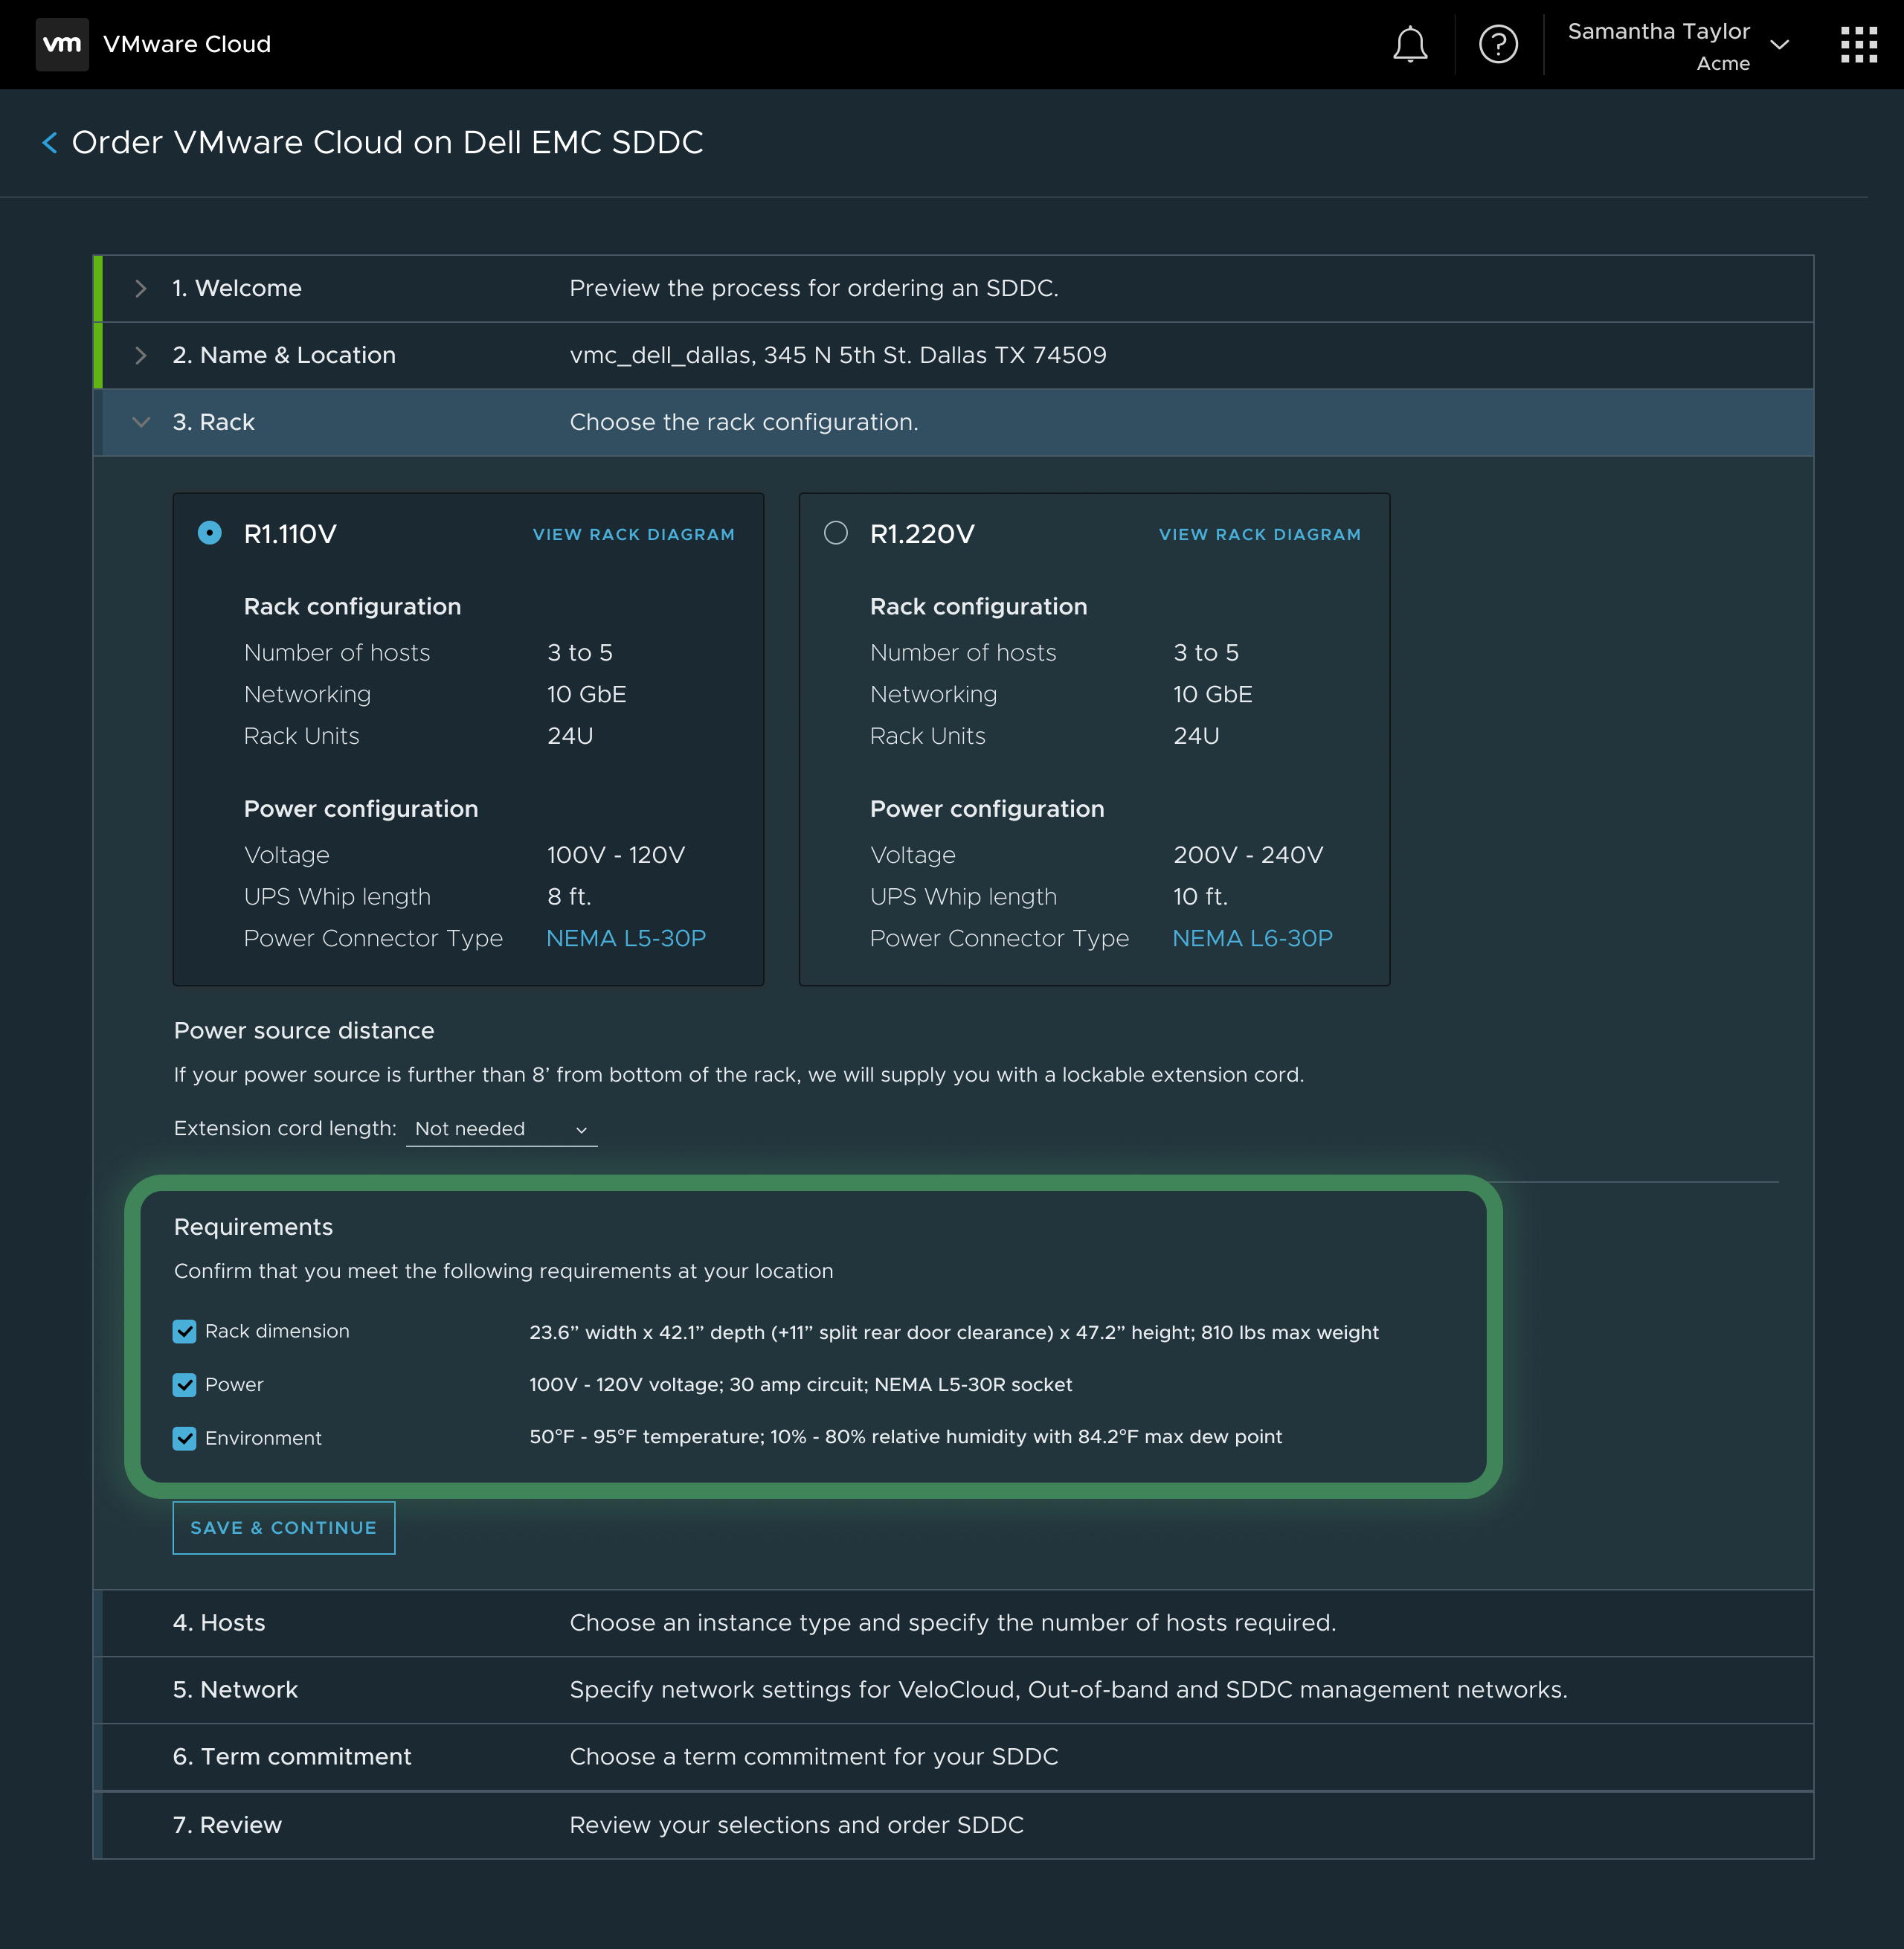The image size is (1904, 1949).
Task: Go back using the arrow by page title
Action: [x=49, y=143]
